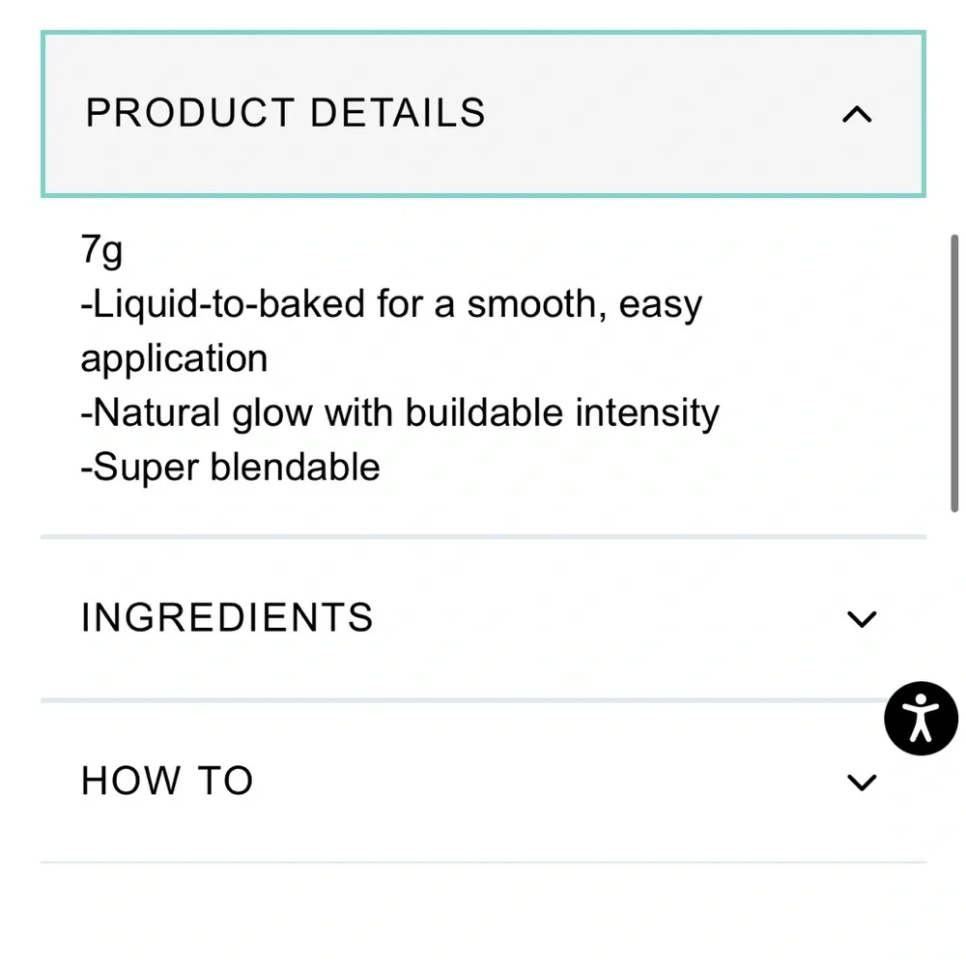This screenshot has width=966, height=966.
Task: Collapse Product Details with the up chevron
Action: (857, 115)
